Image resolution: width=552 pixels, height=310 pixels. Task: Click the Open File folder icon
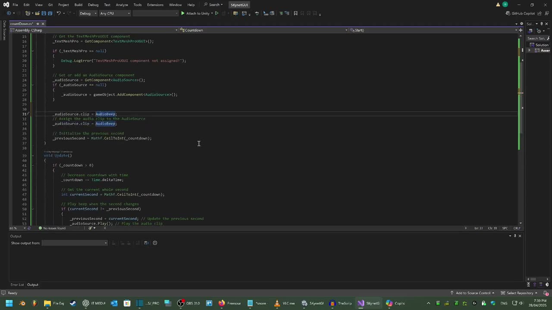(x=37, y=13)
